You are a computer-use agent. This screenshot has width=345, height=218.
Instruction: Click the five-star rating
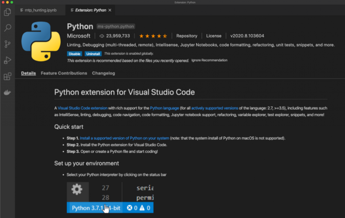click(153, 36)
